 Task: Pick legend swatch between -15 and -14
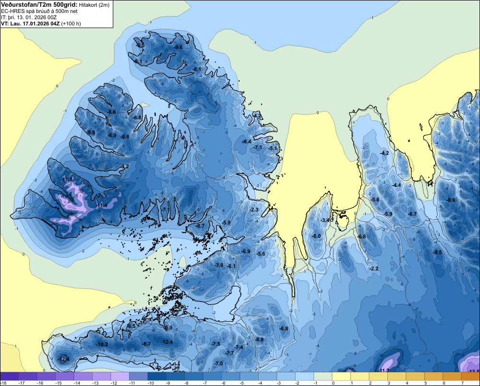pyautogui.click(x=65, y=376)
